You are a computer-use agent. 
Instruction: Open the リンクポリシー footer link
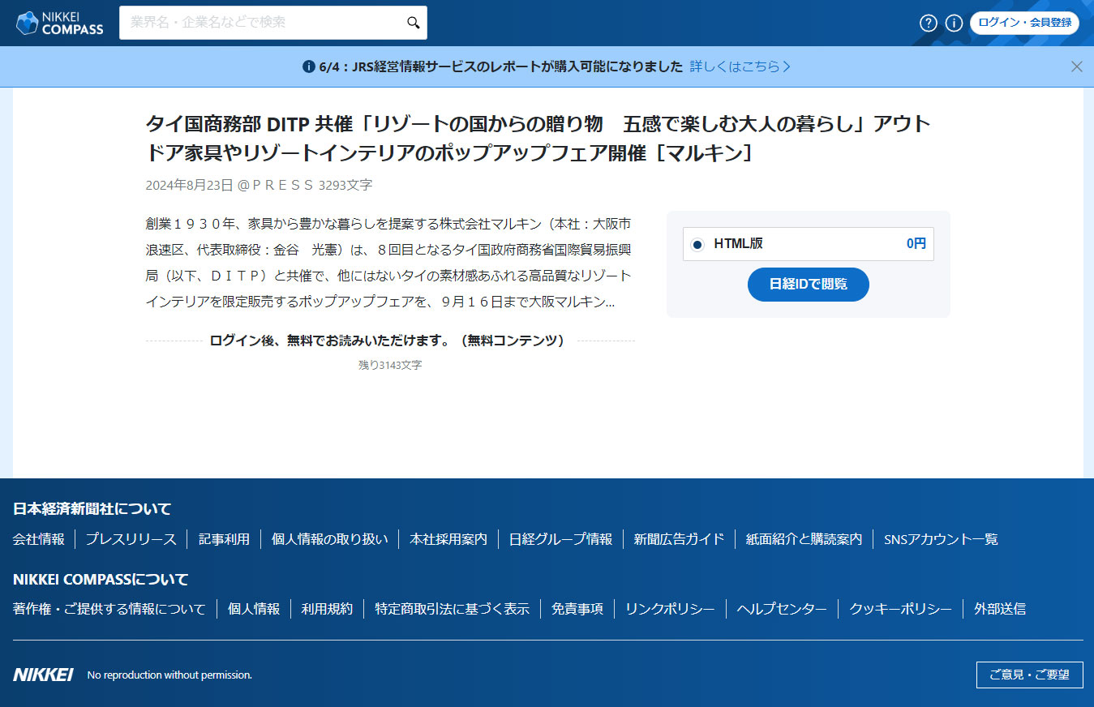(670, 609)
